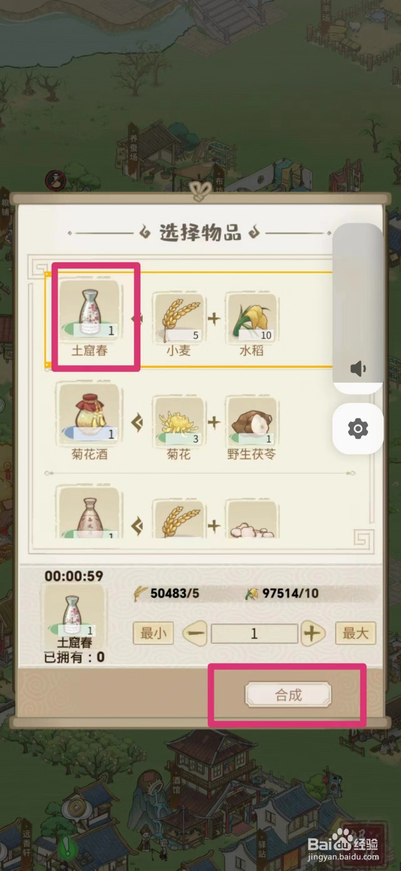Mute sound with the speaker icon

click(357, 369)
